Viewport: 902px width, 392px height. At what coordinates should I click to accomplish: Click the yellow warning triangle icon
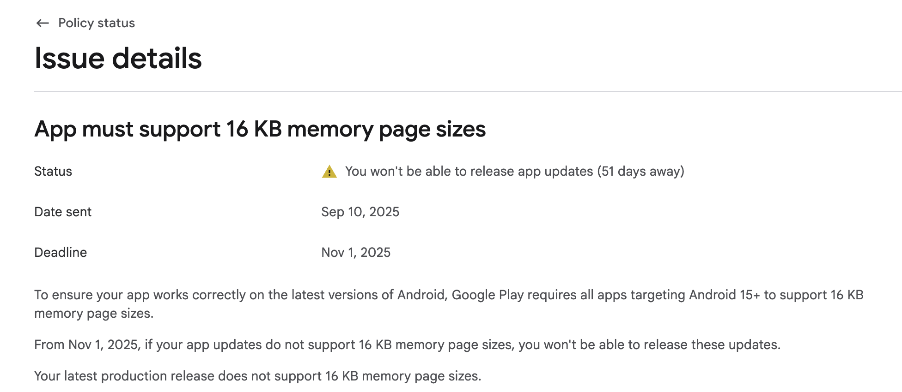[x=329, y=172]
